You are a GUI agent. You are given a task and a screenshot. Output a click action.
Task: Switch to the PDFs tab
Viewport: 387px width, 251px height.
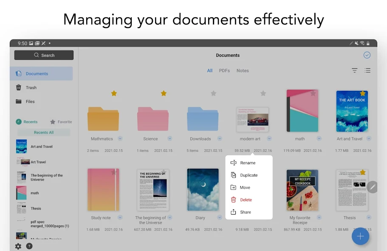pos(224,70)
